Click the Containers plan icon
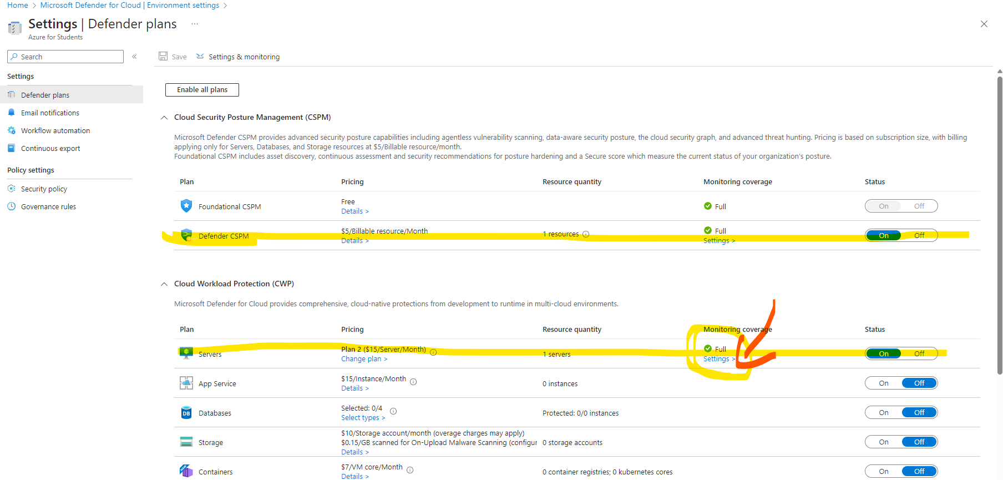The image size is (1003, 480). click(x=186, y=471)
